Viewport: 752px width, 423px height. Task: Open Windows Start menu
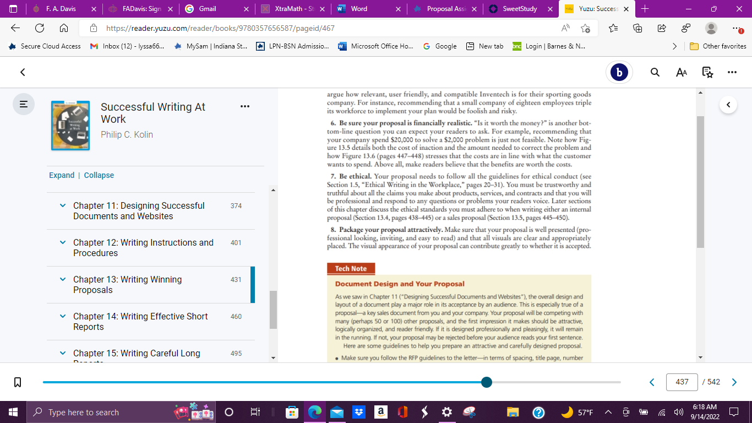pyautogui.click(x=13, y=412)
